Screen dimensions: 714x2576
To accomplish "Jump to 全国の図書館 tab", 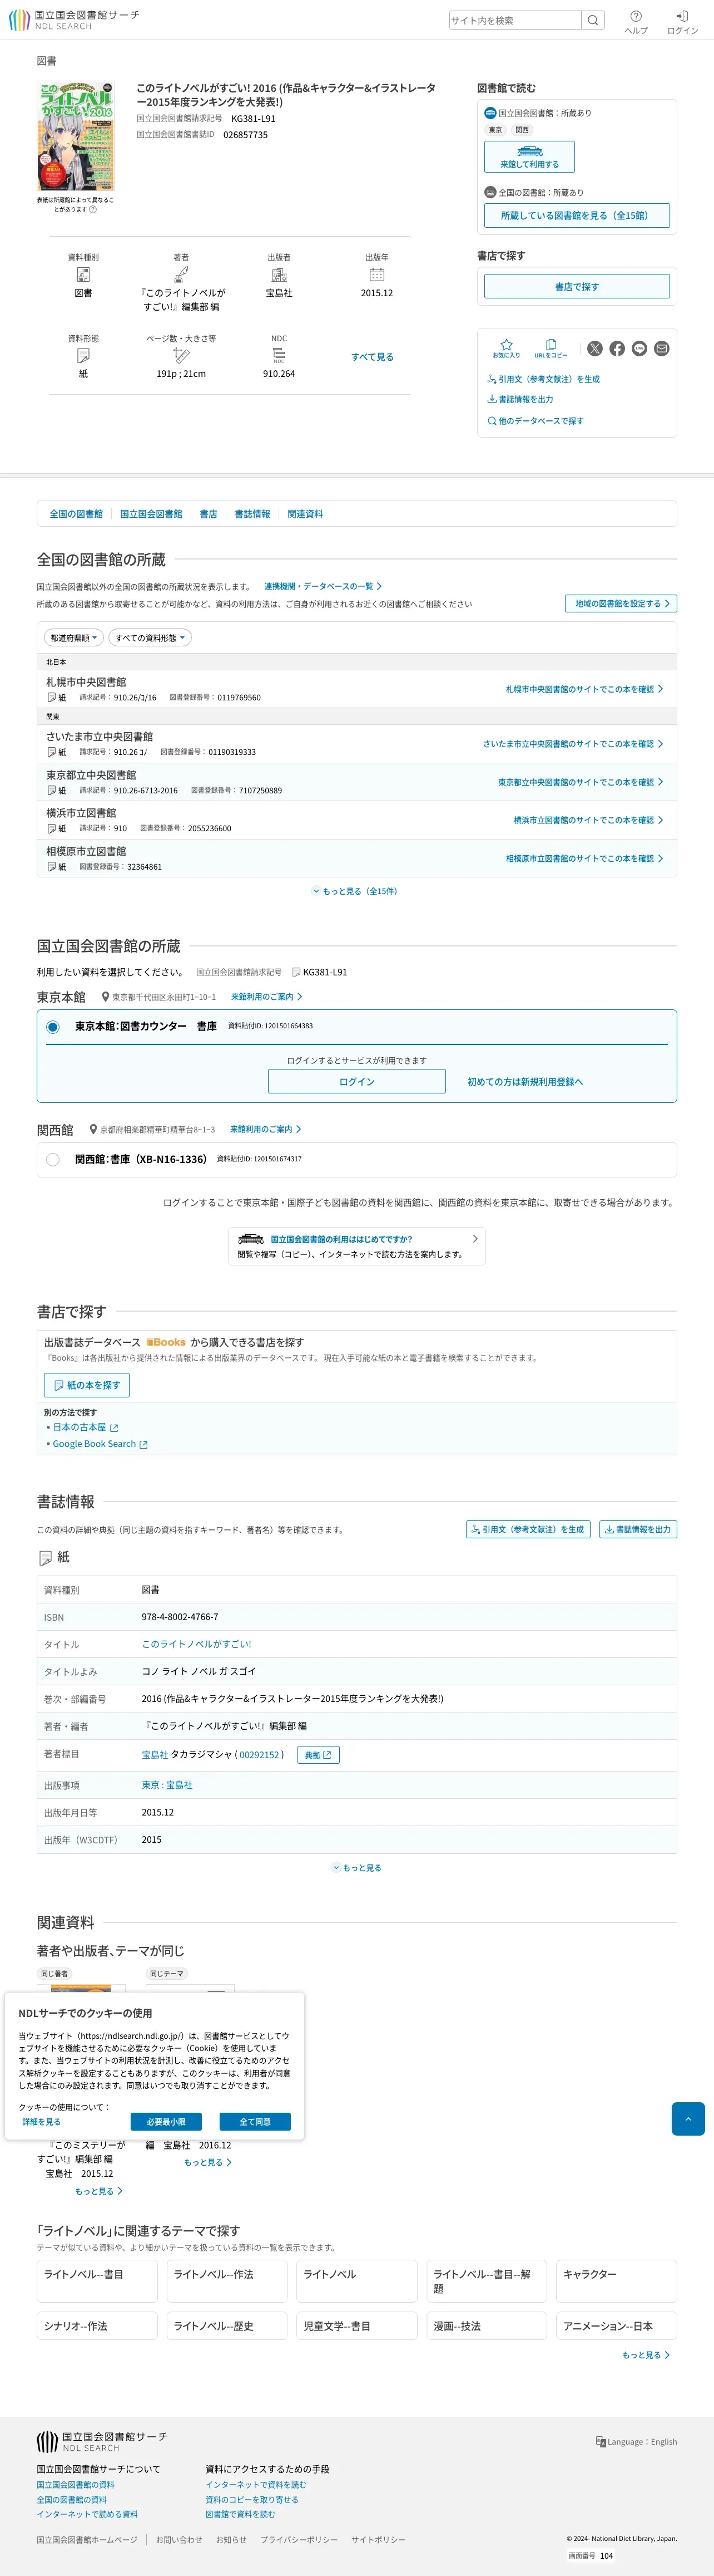I will pos(76,514).
